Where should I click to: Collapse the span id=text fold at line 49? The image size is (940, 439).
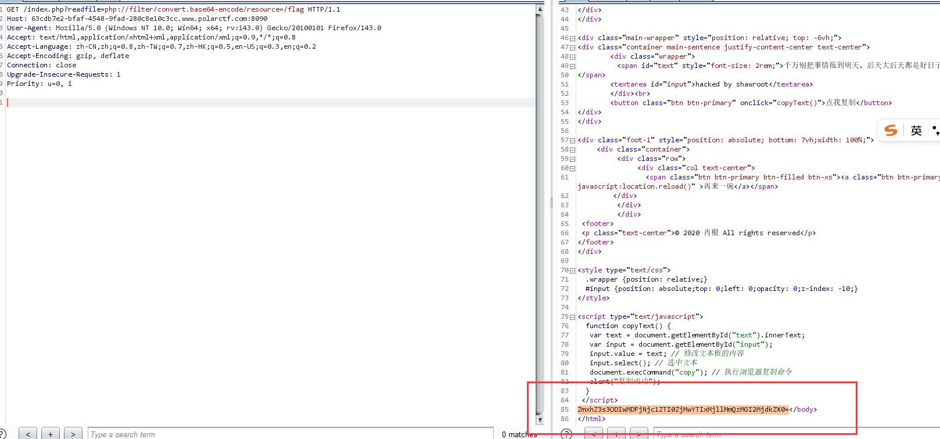coord(573,66)
